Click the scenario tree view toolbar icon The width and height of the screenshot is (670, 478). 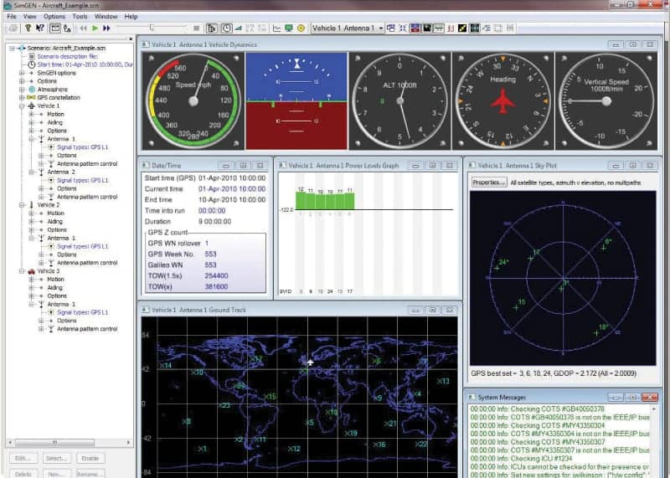pyautogui.click(x=212, y=28)
